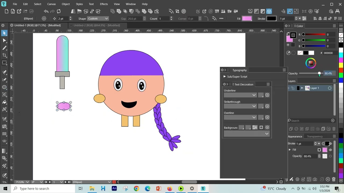The height and width of the screenshot is (193, 344).
Task: Expand the Sub/Super Script section
Action: [224, 77]
